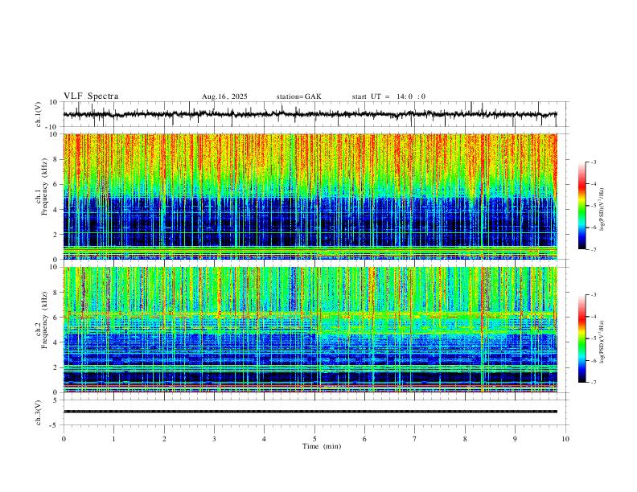This screenshot has width=637, height=492.
Task: Click the ch.3 voltage strip trace
Action: tap(310, 412)
